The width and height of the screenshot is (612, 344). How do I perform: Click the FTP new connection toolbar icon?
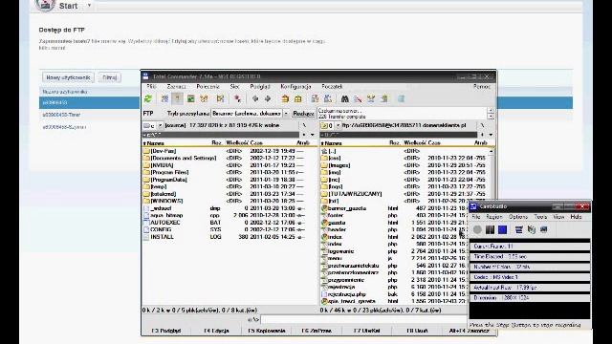(328, 99)
